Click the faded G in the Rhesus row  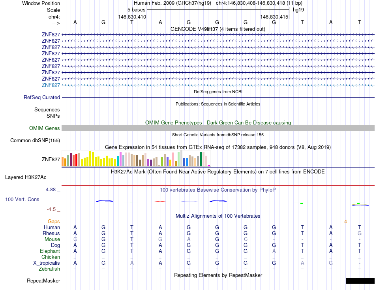[x=360, y=233]
